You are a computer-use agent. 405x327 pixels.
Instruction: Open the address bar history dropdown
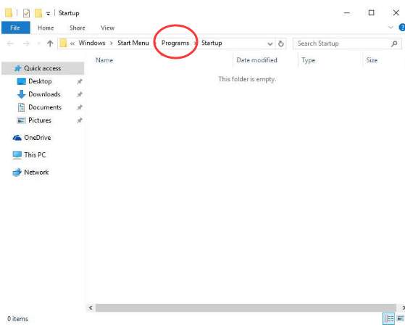coord(270,44)
